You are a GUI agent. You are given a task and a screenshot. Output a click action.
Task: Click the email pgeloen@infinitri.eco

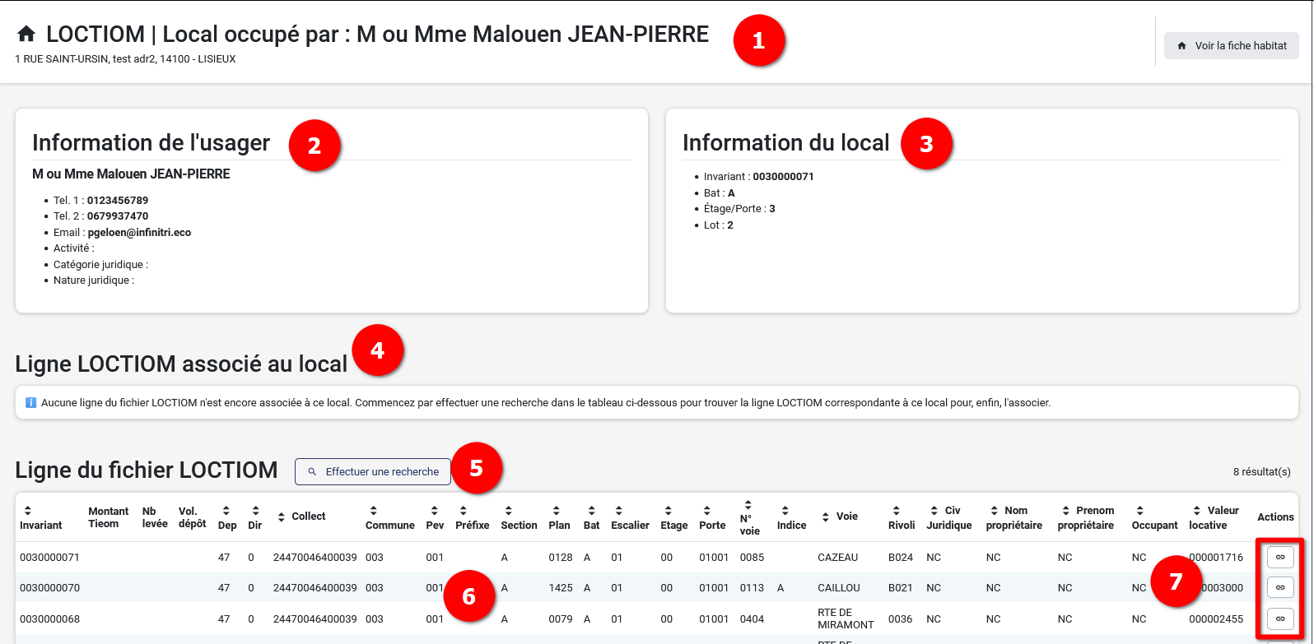point(139,233)
